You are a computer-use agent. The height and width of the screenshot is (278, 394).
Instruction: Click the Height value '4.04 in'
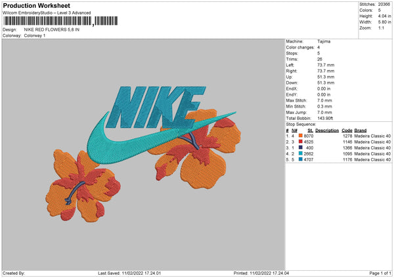[385, 16]
